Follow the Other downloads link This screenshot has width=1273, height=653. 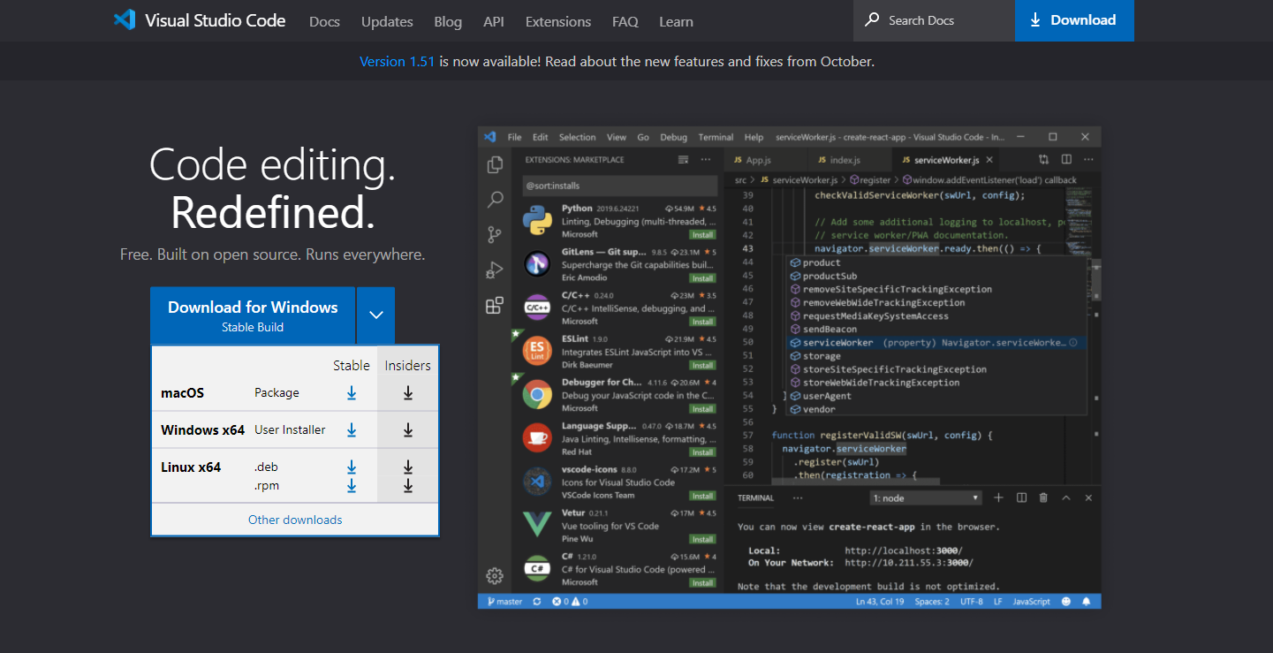coord(295,520)
